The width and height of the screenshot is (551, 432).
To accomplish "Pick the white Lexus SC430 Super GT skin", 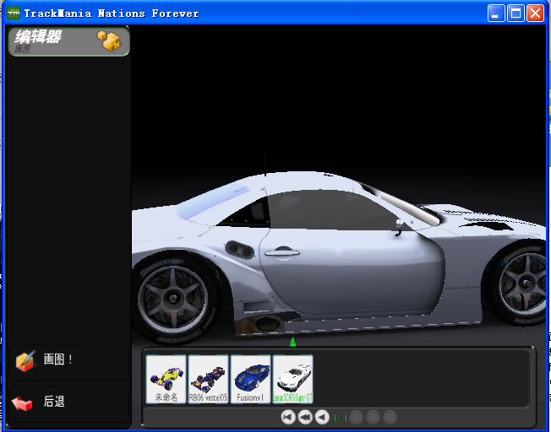I will (x=292, y=379).
